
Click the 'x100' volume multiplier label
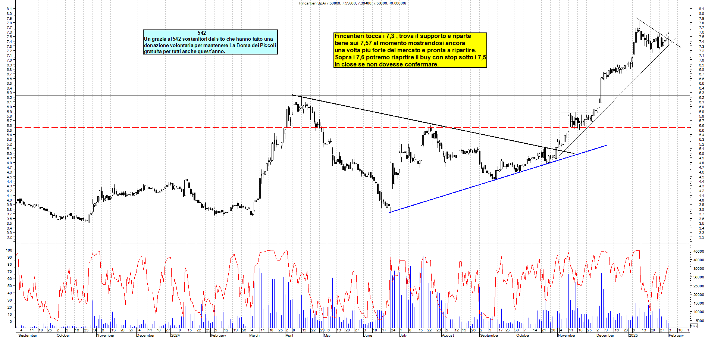click(694, 325)
